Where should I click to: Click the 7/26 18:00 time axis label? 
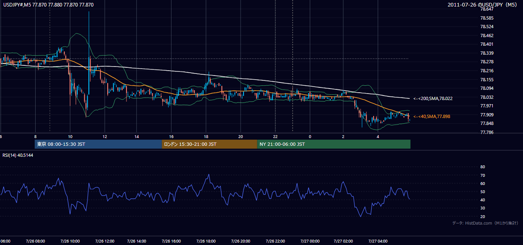tap(206, 241)
